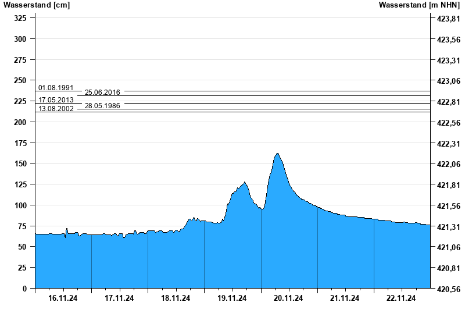Click the 423,81 value on right axis
465x320 pixels.
[449, 19]
